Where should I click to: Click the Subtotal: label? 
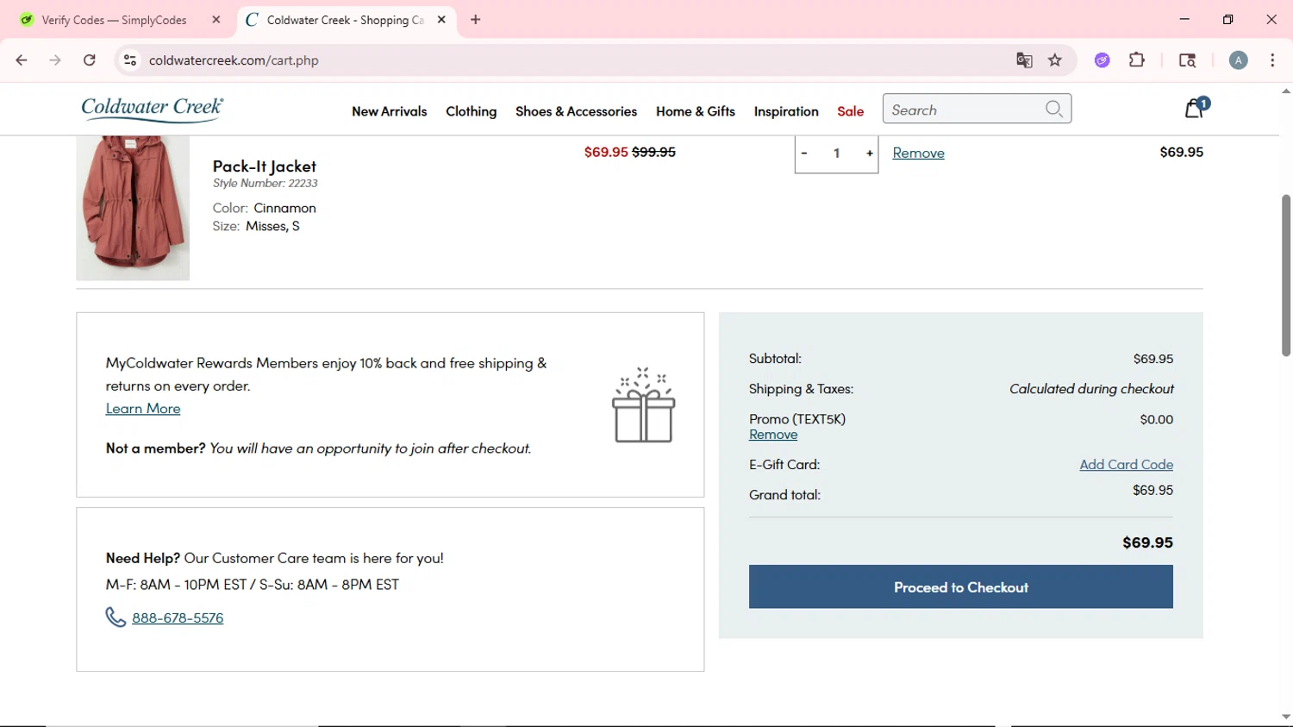click(775, 358)
